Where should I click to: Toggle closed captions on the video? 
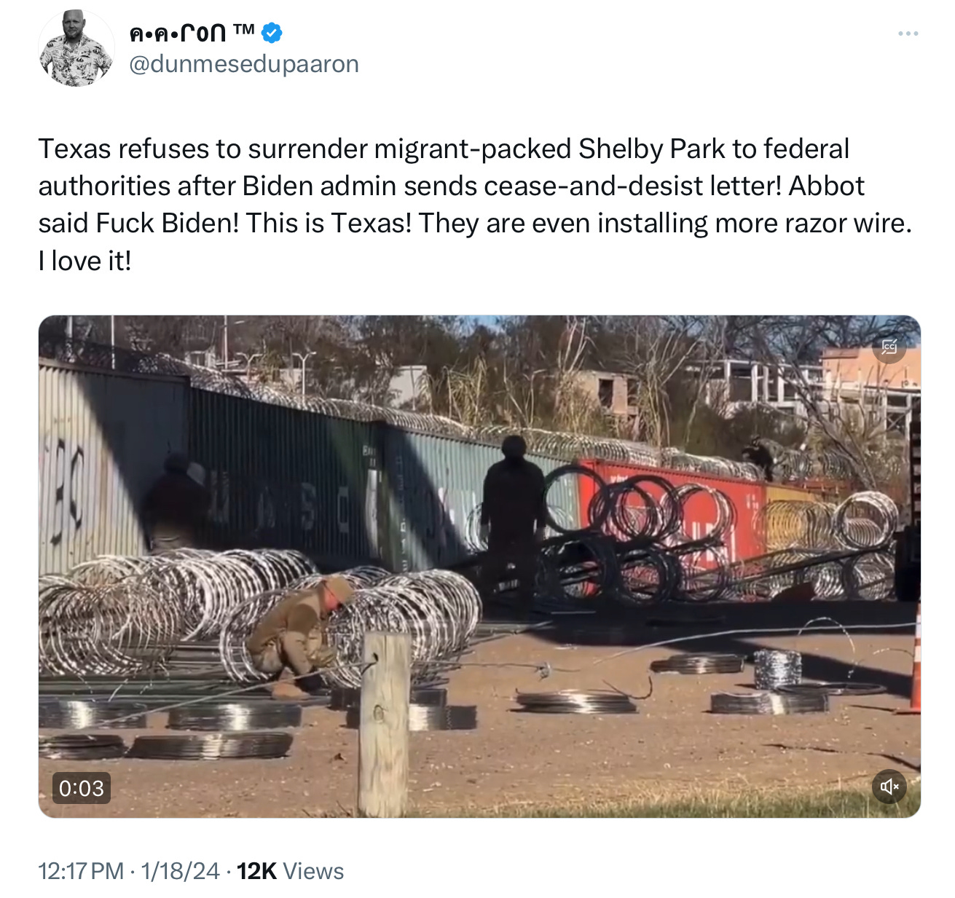pos(889,346)
